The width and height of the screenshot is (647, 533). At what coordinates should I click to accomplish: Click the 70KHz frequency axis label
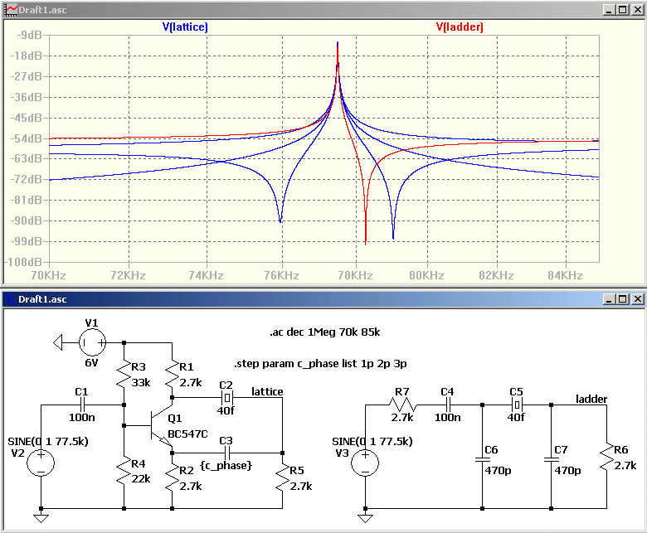49,275
